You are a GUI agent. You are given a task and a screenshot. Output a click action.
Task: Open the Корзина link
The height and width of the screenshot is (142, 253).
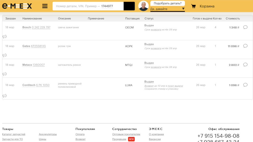coord(207,6)
